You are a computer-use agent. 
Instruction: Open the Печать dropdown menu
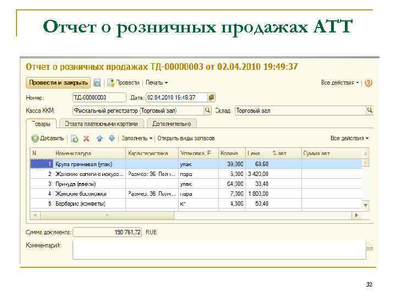click(157, 82)
